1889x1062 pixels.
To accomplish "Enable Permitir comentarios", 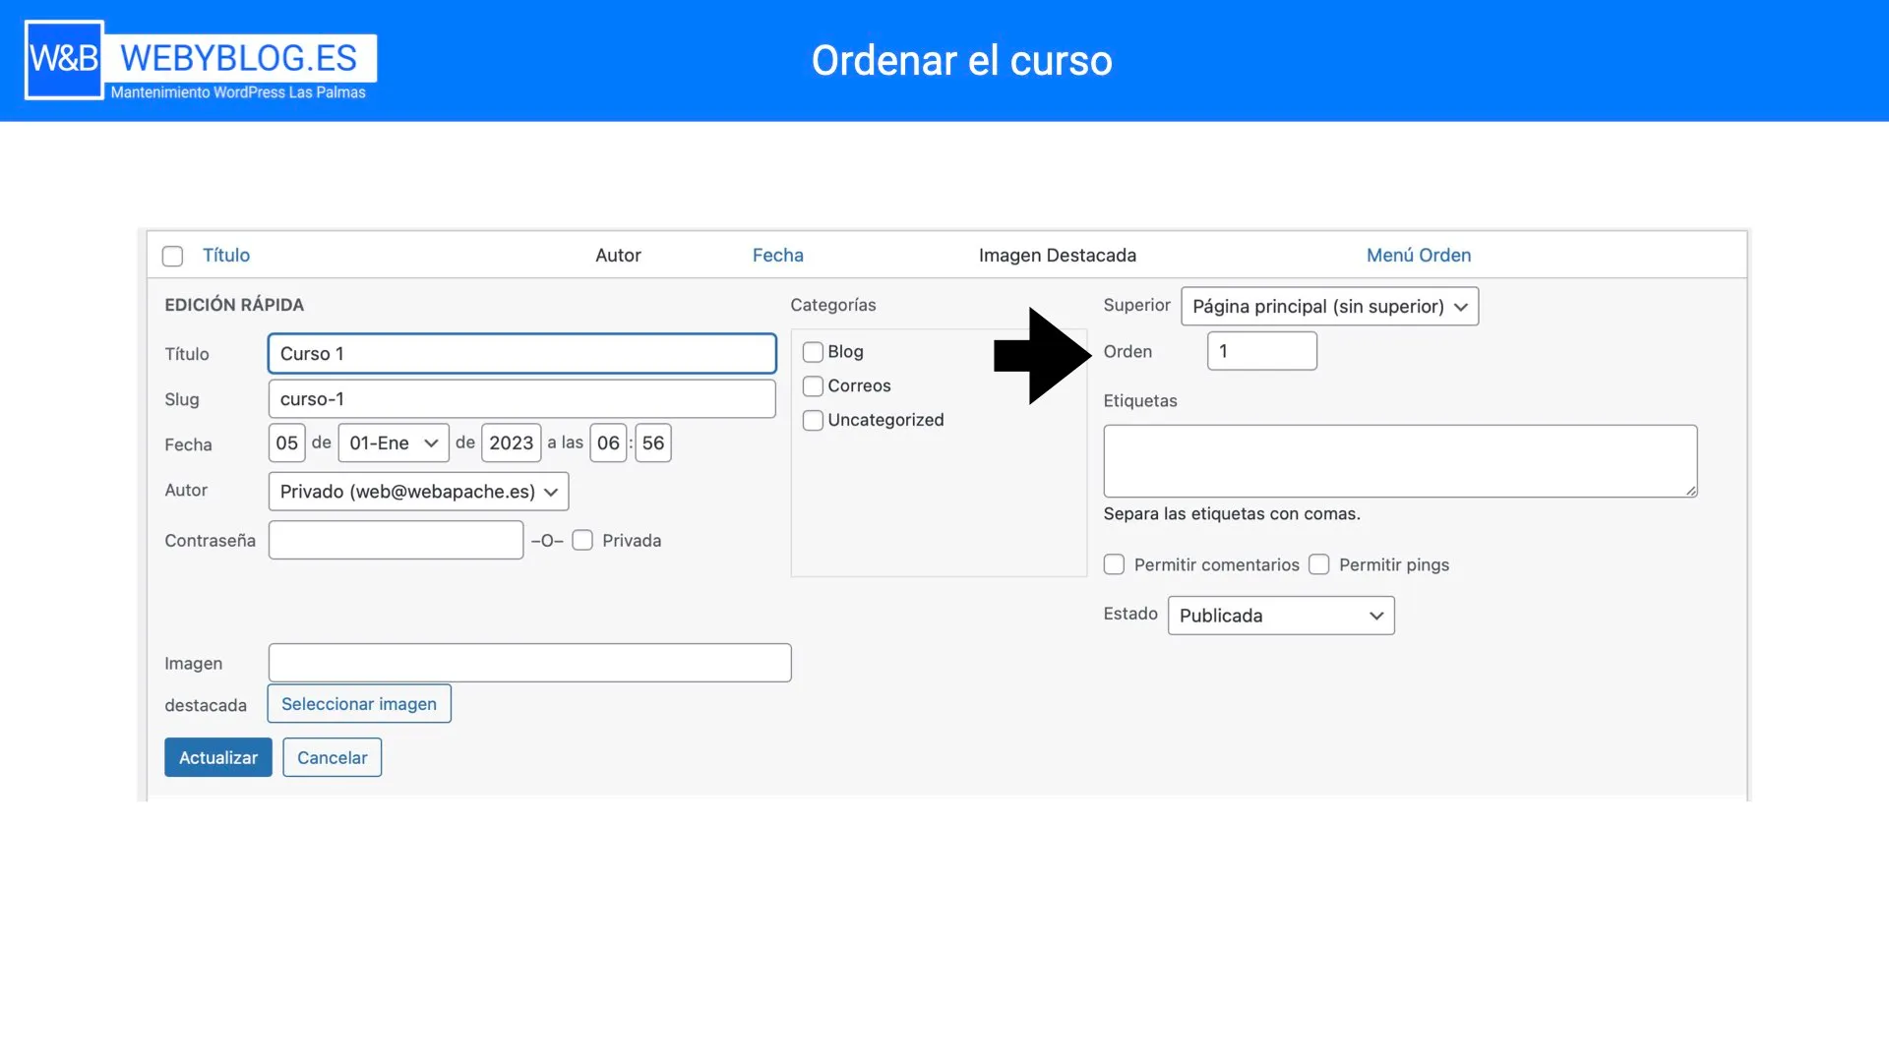I will pyautogui.click(x=1114, y=565).
